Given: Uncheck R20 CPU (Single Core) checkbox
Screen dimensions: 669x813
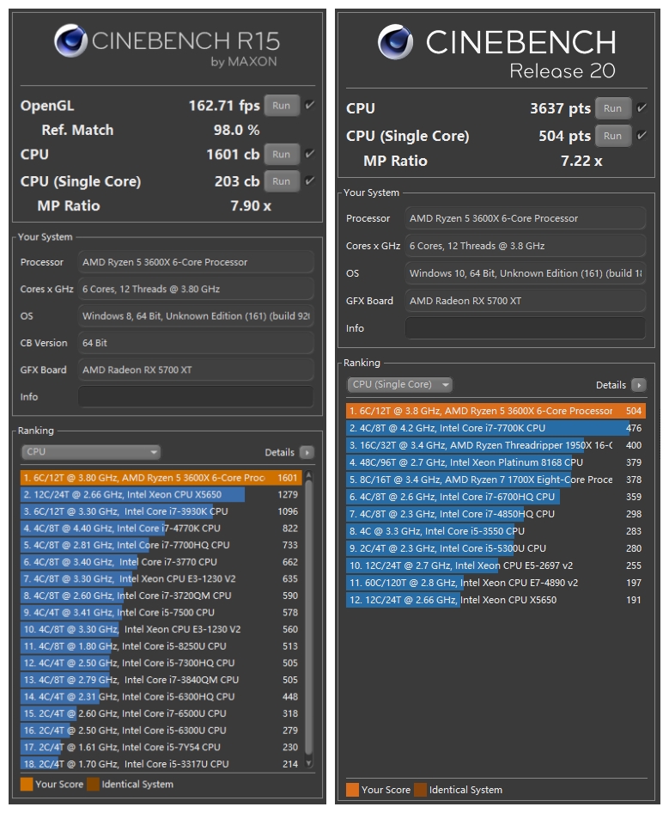Looking at the screenshot, I should click(x=640, y=136).
